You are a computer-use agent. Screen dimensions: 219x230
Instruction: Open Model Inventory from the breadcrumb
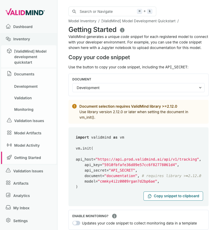coord(82,21)
